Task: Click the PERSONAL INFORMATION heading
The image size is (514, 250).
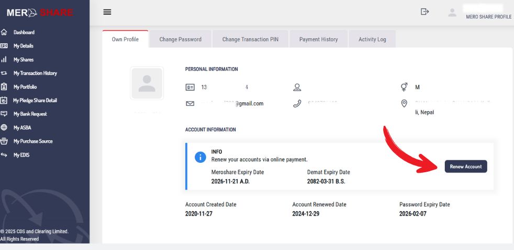Action: pos(211,69)
